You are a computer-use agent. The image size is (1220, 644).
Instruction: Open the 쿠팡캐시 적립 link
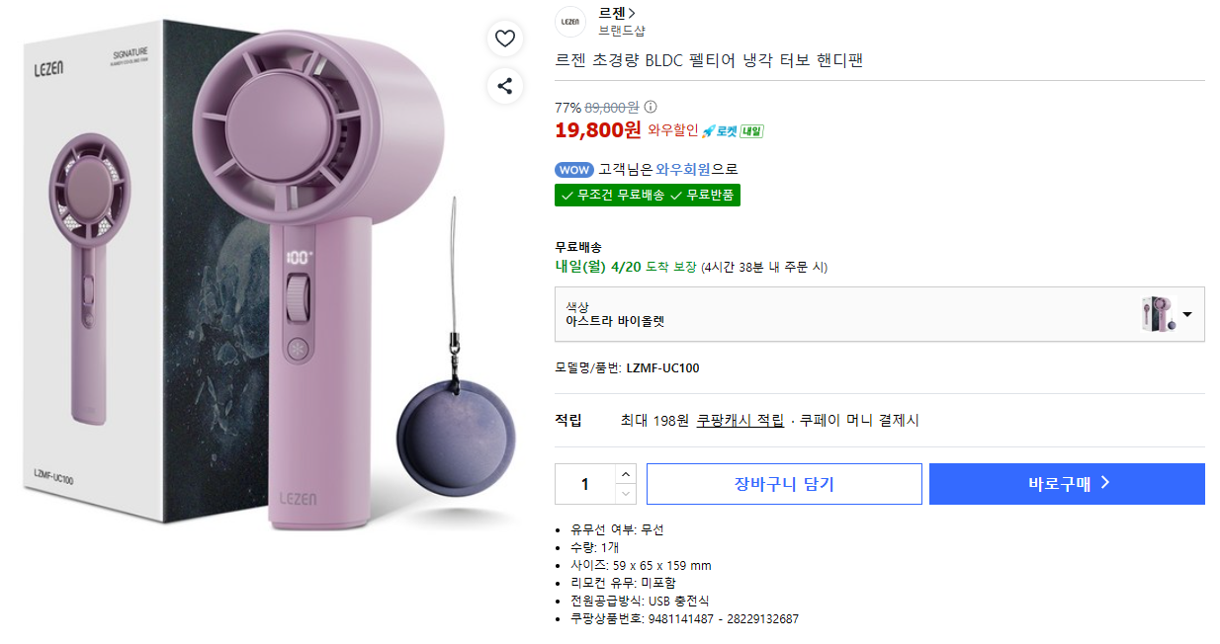pos(741,421)
